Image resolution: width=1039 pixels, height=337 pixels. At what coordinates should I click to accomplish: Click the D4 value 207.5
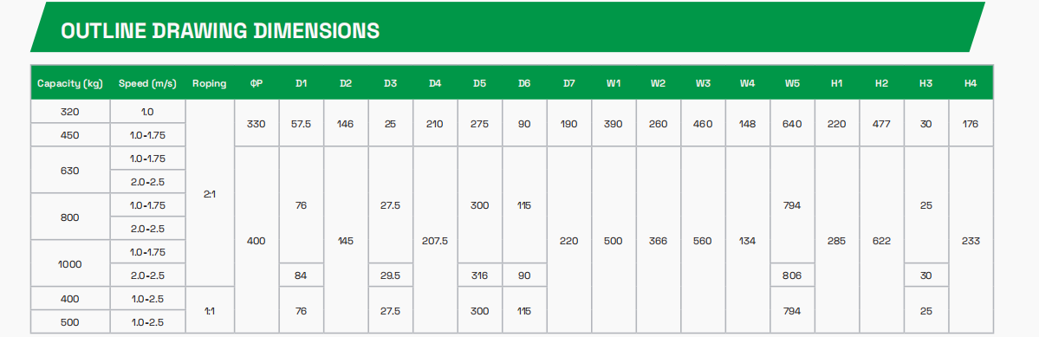[435, 240]
